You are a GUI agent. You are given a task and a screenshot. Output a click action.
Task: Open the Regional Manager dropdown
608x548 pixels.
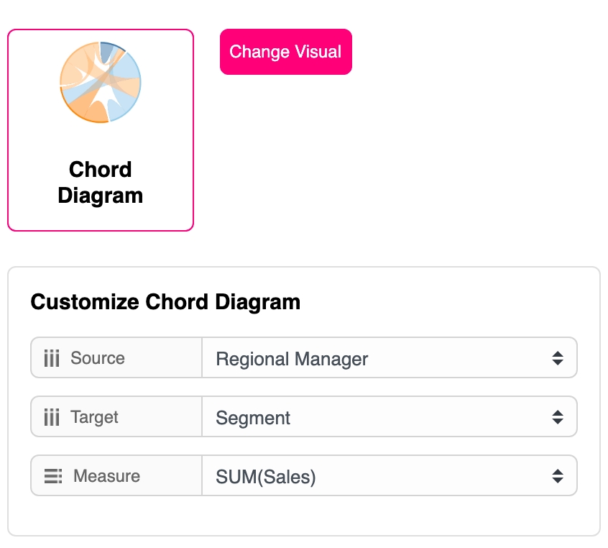pos(388,358)
